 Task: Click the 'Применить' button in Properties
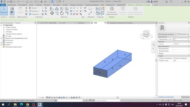(x=185, y=97)
